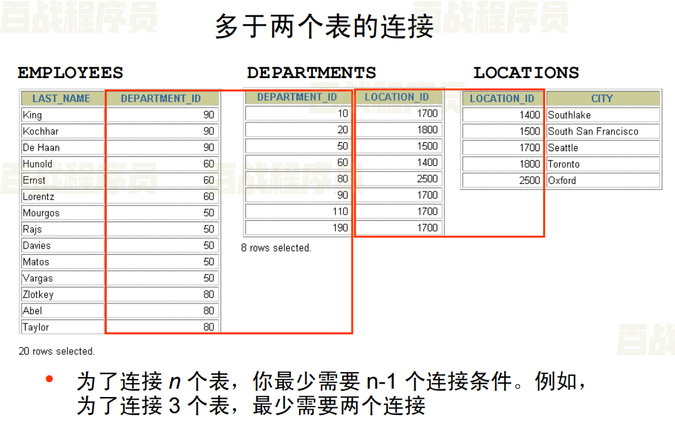Click the LOCATIONS table title
The width and height of the screenshot is (675, 429).
pyautogui.click(x=526, y=73)
